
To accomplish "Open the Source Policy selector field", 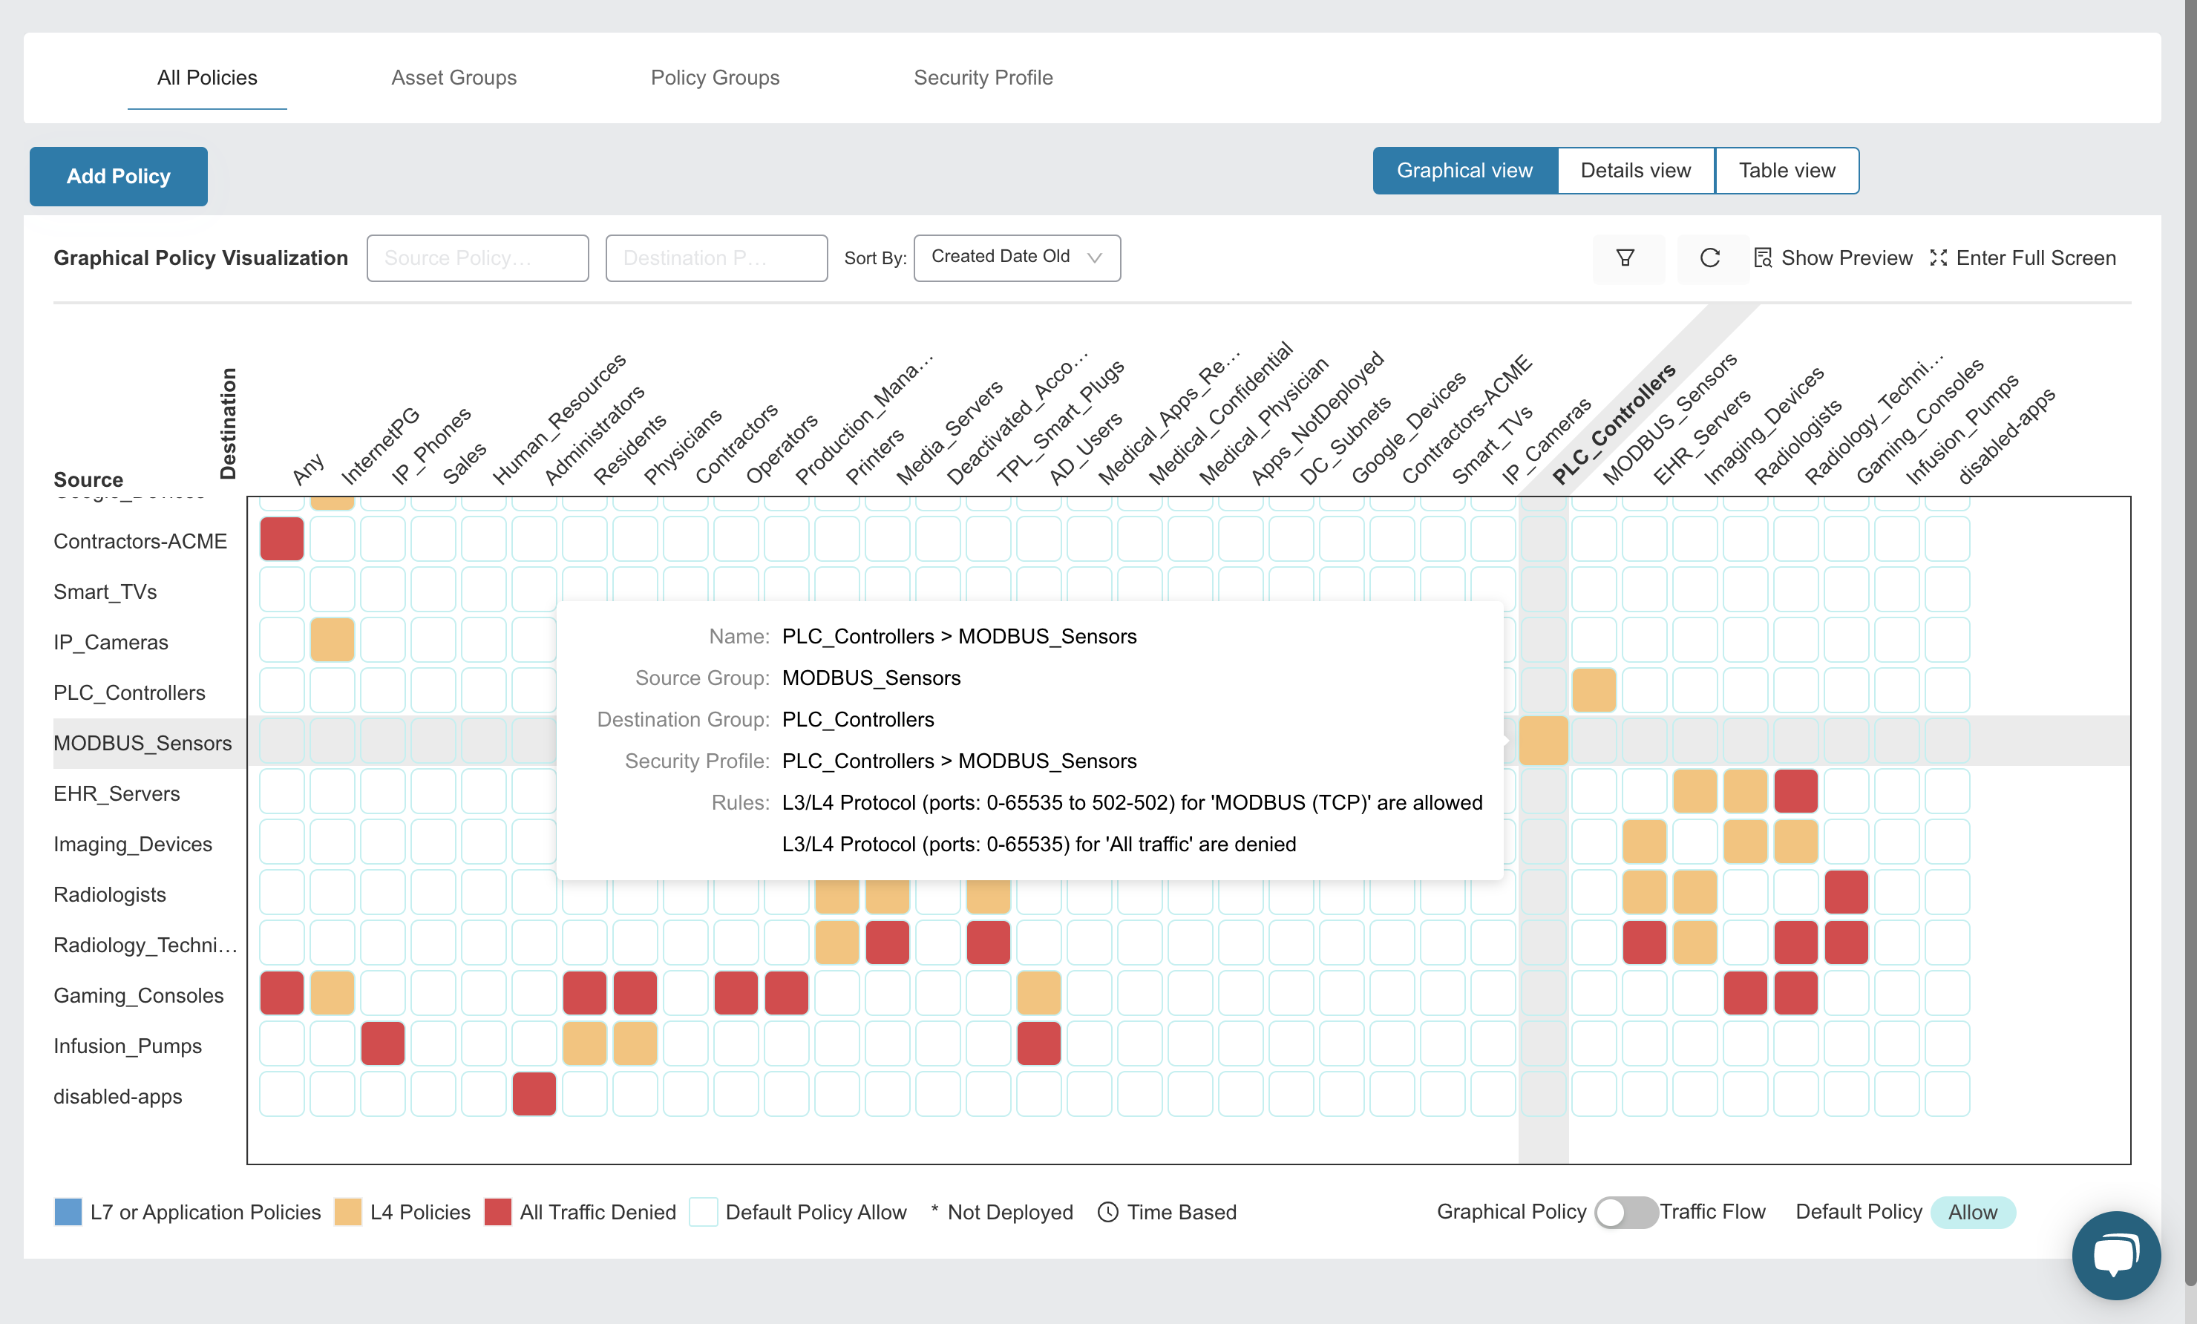I will (477, 258).
